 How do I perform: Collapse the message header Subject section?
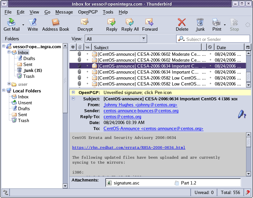pyautogui.click(x=74, y=99)
